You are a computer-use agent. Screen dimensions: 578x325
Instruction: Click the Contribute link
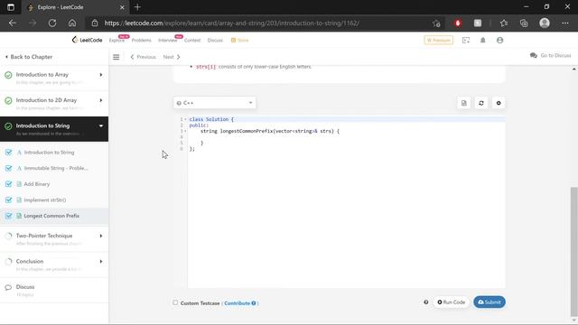(x=237, y=303)
